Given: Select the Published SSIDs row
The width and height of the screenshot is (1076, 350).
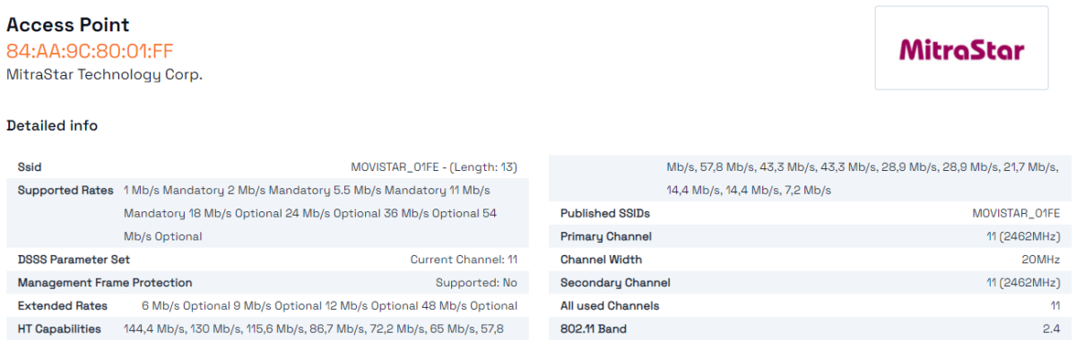Looking at the screenshot, I should point(811,213).
